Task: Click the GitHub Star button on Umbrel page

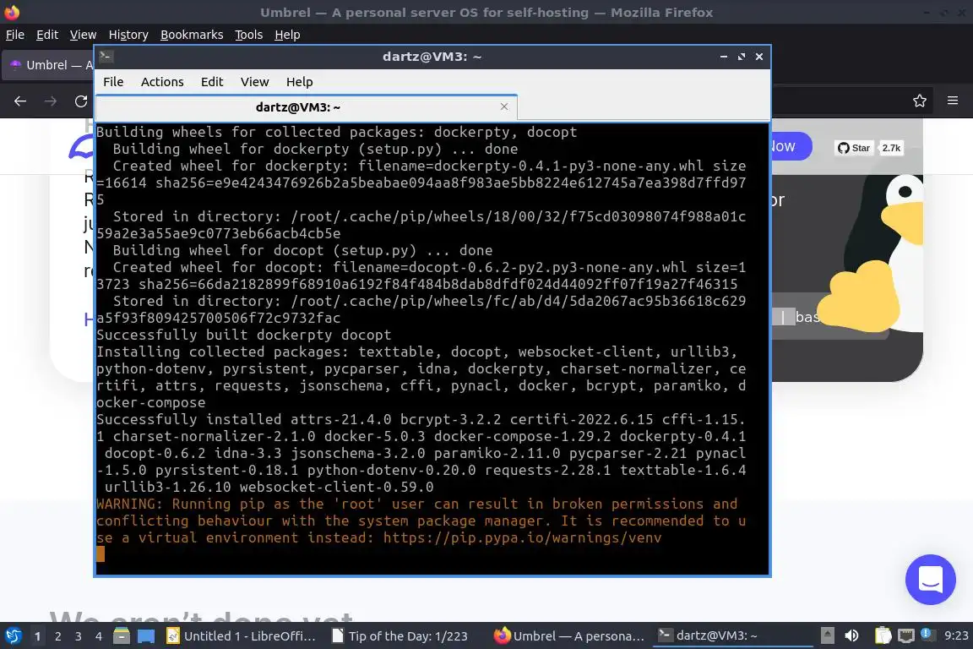Action: point(854,148)
